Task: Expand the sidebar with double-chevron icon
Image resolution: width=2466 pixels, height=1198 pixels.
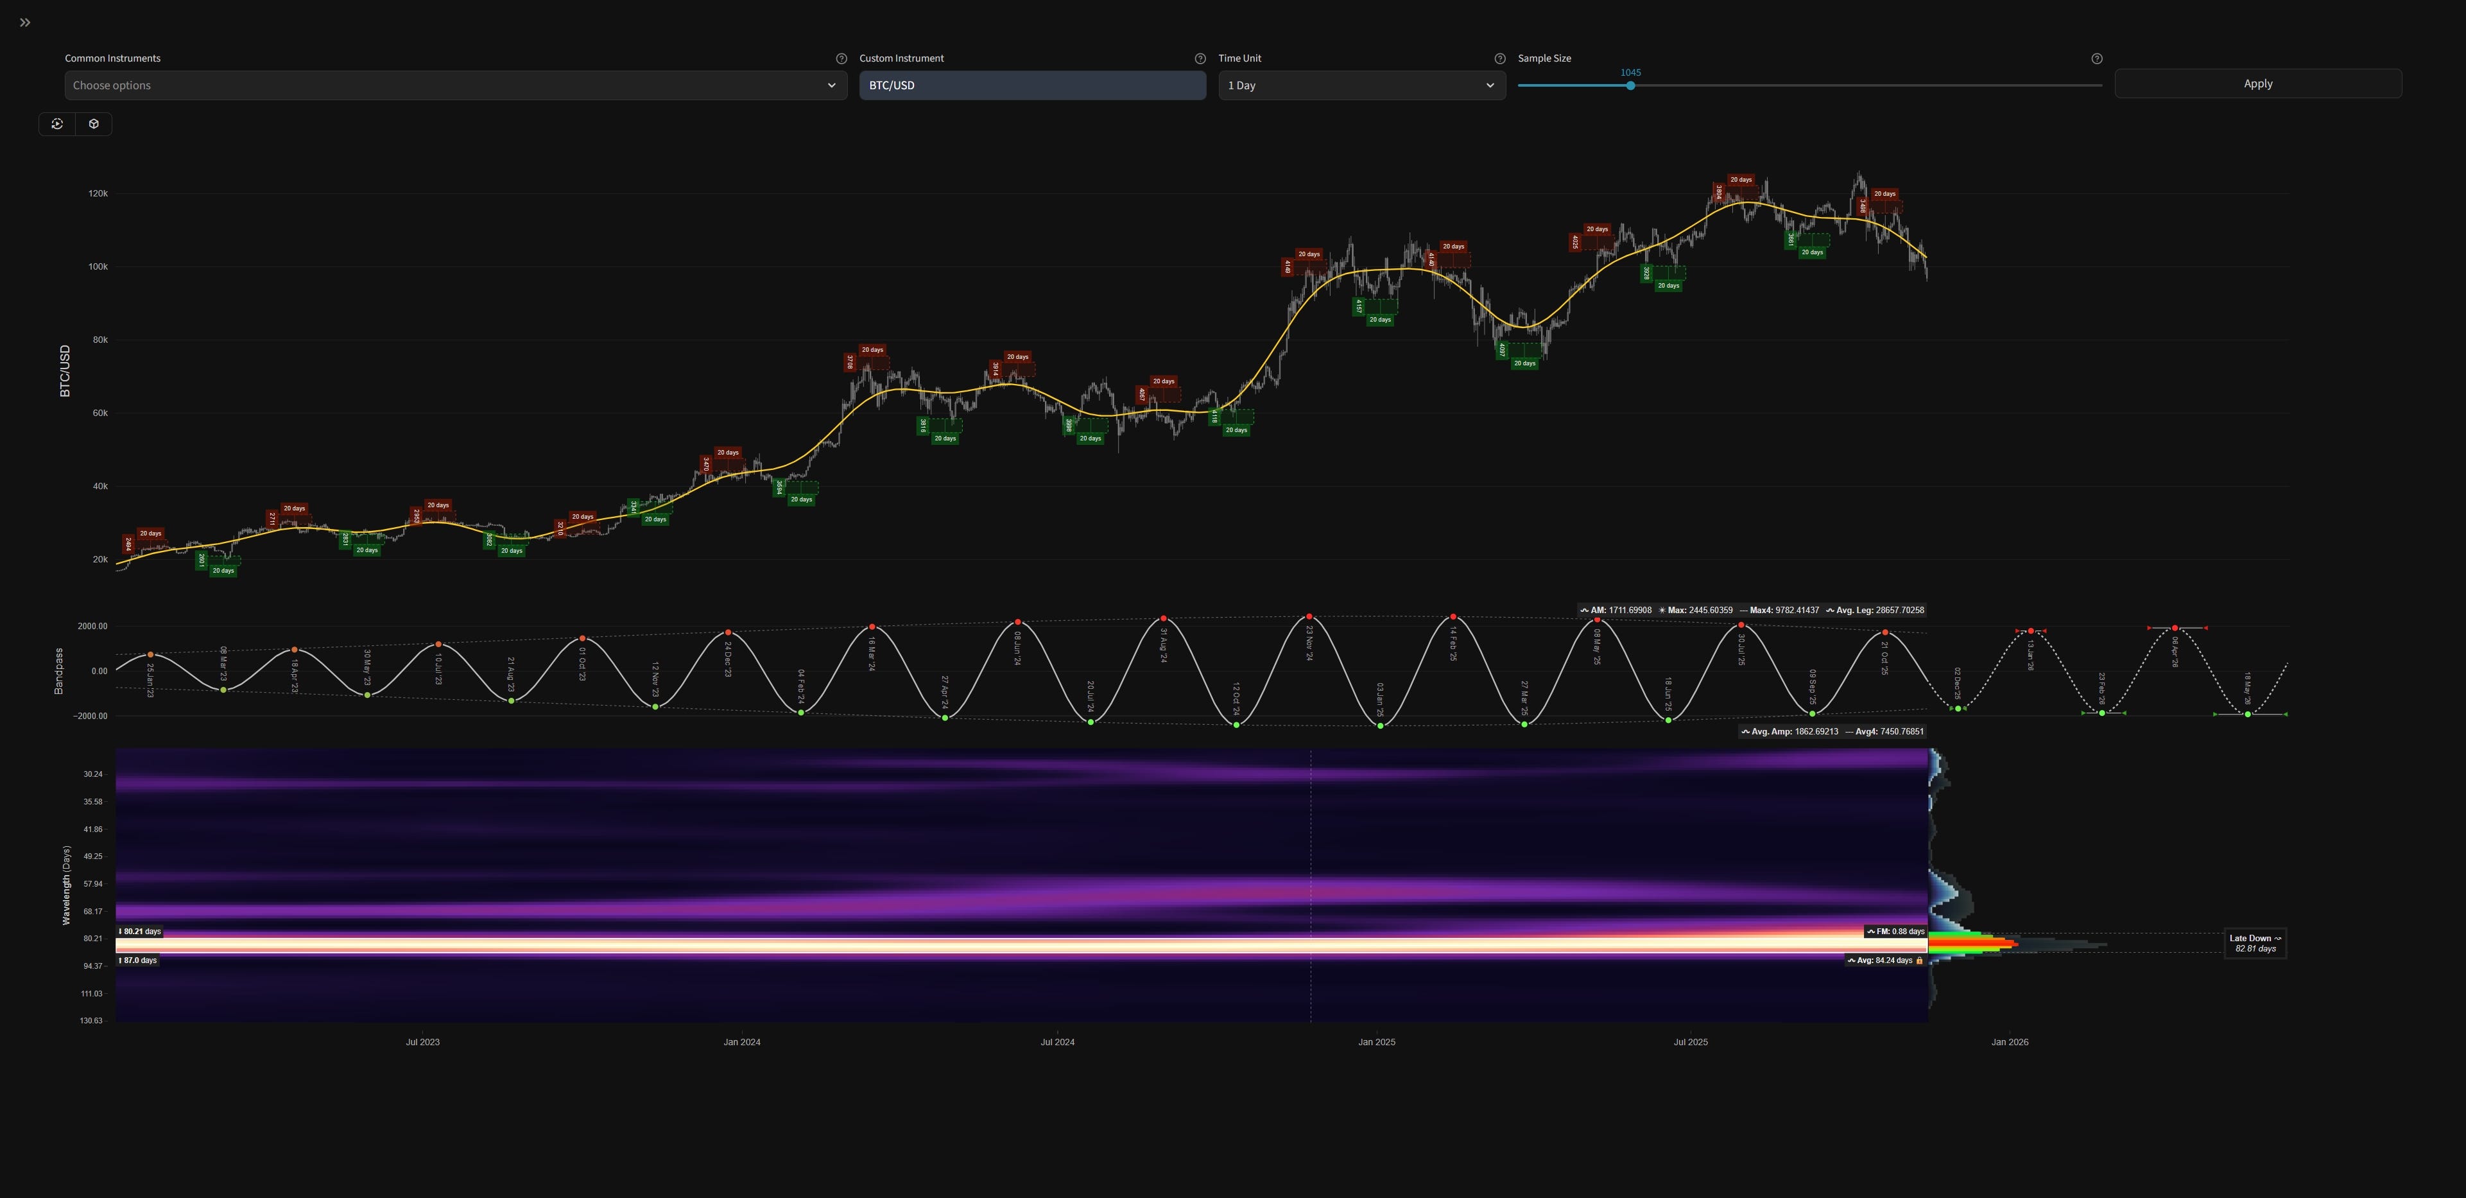Action: [x=25, y=22]
